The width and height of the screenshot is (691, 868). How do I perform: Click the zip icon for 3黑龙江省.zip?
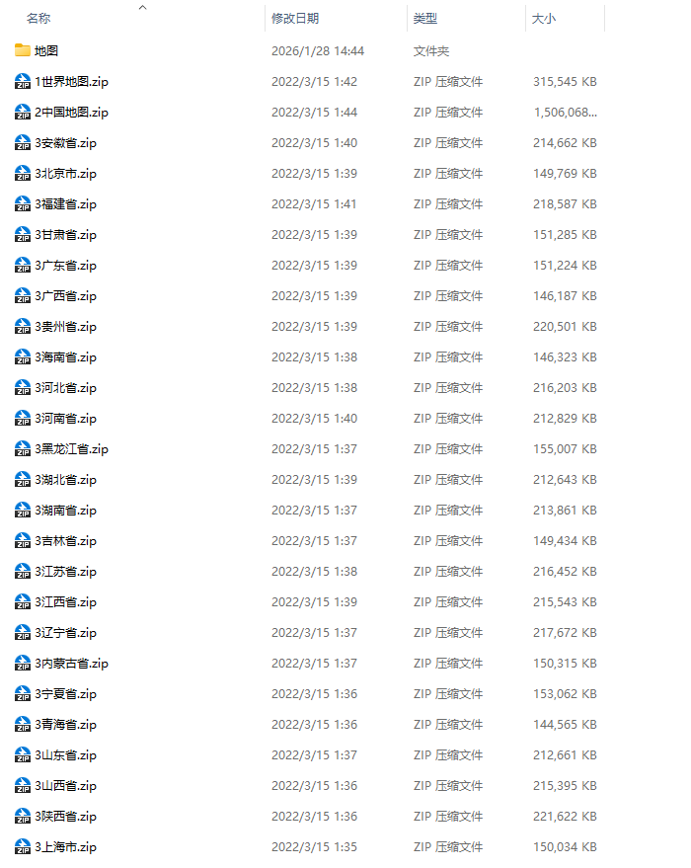22,449
